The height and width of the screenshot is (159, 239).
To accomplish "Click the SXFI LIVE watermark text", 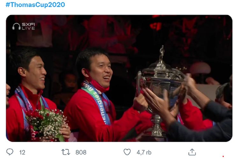I will (28, 26).
